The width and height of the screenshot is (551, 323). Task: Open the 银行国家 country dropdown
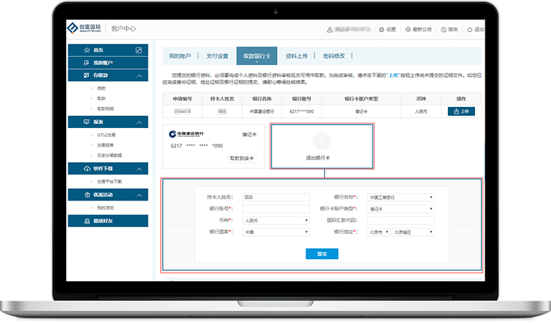(276, 232)
